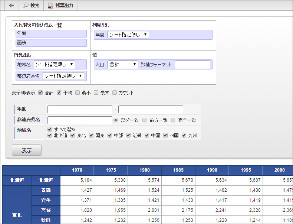Click the 都道府県名 text input field
Screen dimensions: 293x224
pos(80,120)
